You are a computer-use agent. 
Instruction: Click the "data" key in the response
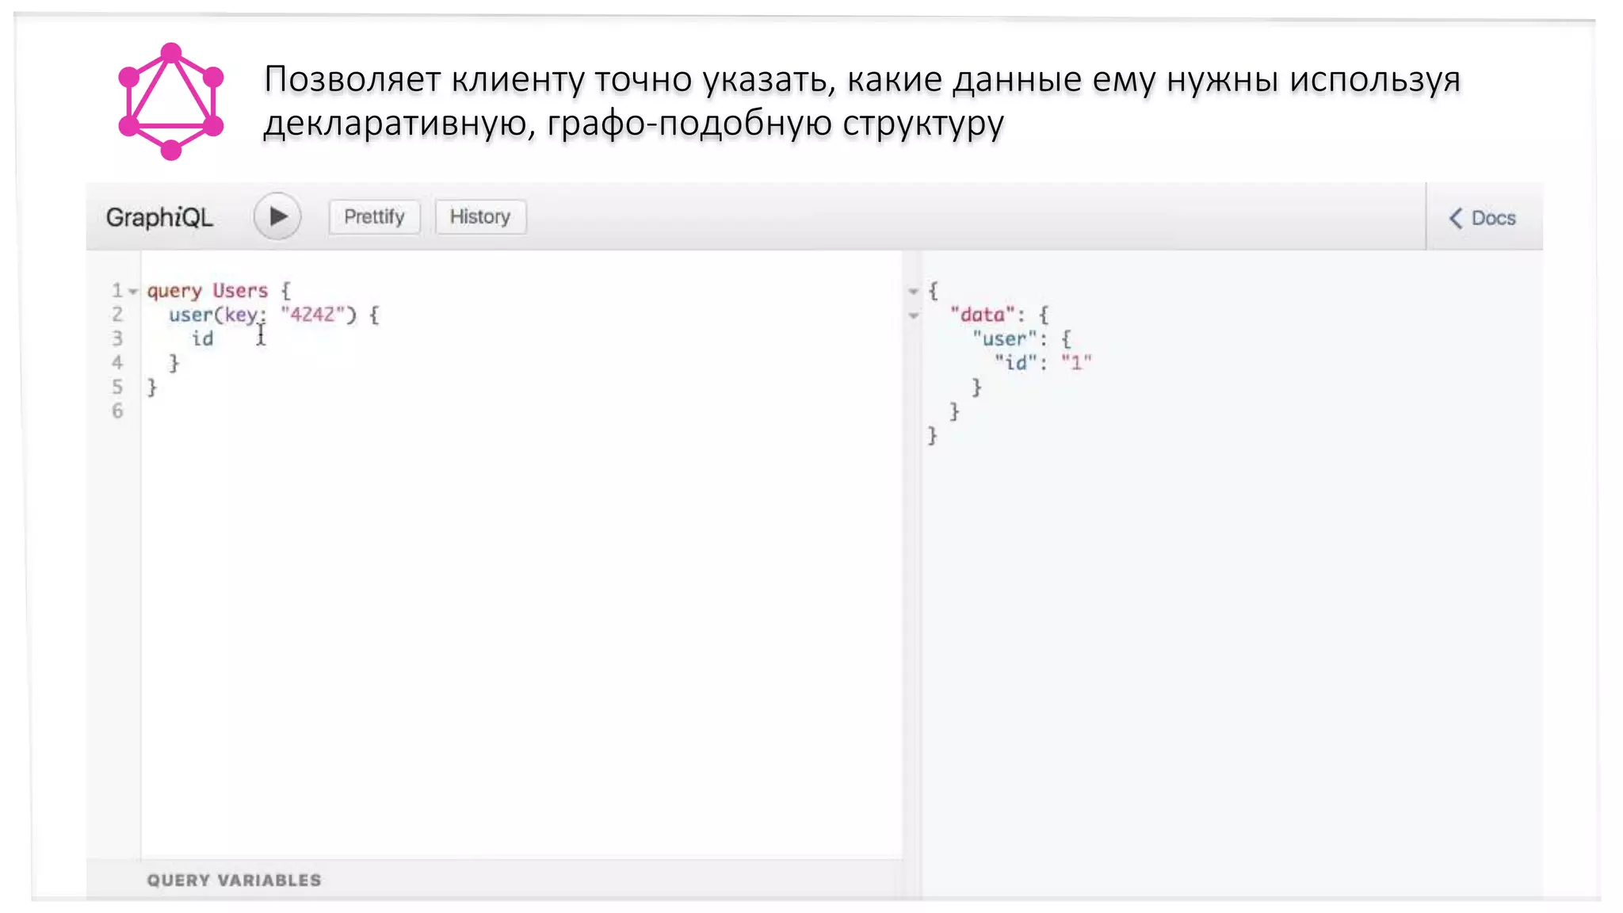(982, 315)
